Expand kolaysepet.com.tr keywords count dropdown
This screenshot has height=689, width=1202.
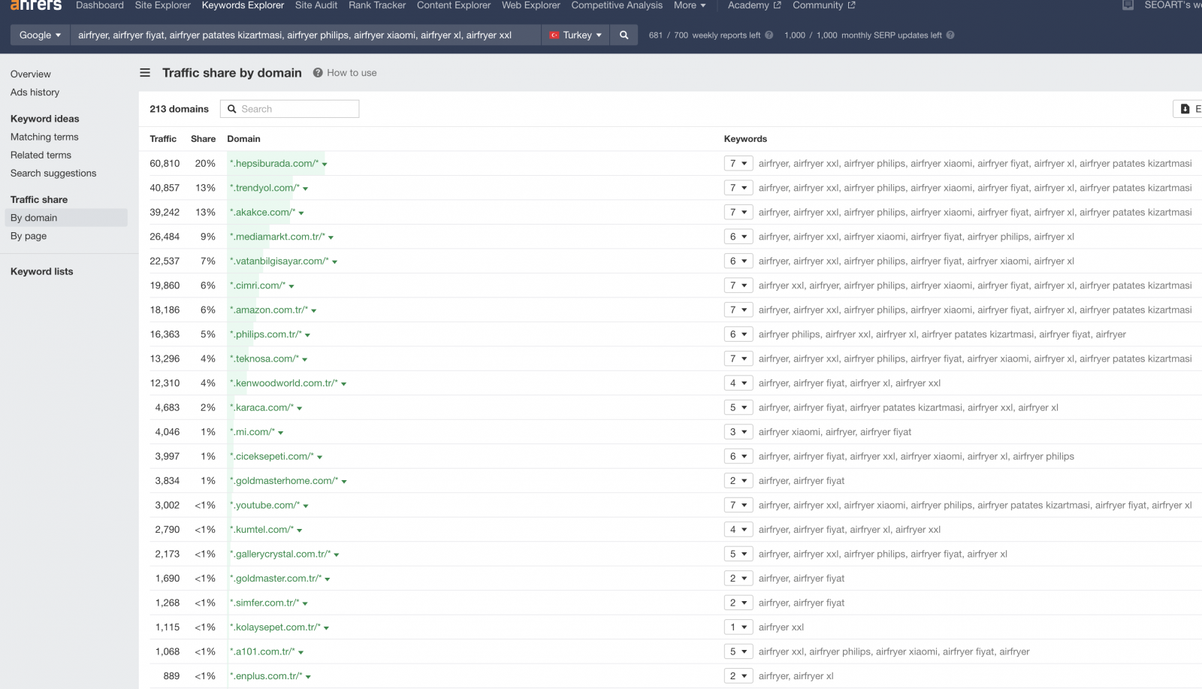coord(738,627)
